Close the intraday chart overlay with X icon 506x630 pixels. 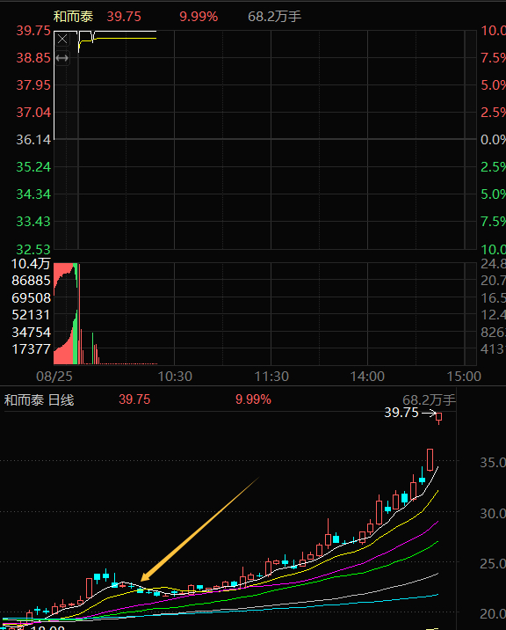pos(62,39)
